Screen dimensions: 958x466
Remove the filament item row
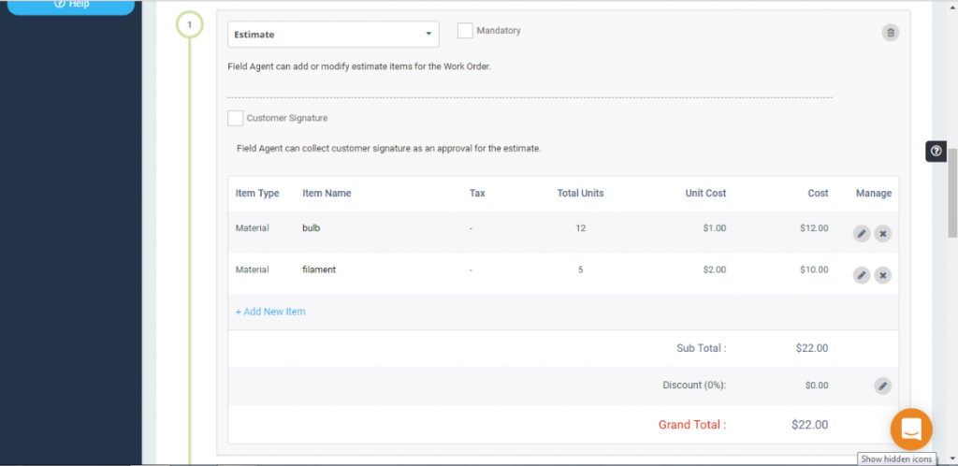883,275
